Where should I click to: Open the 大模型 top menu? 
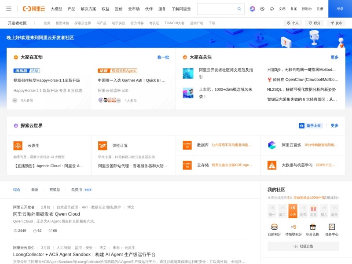pos(56,9)
